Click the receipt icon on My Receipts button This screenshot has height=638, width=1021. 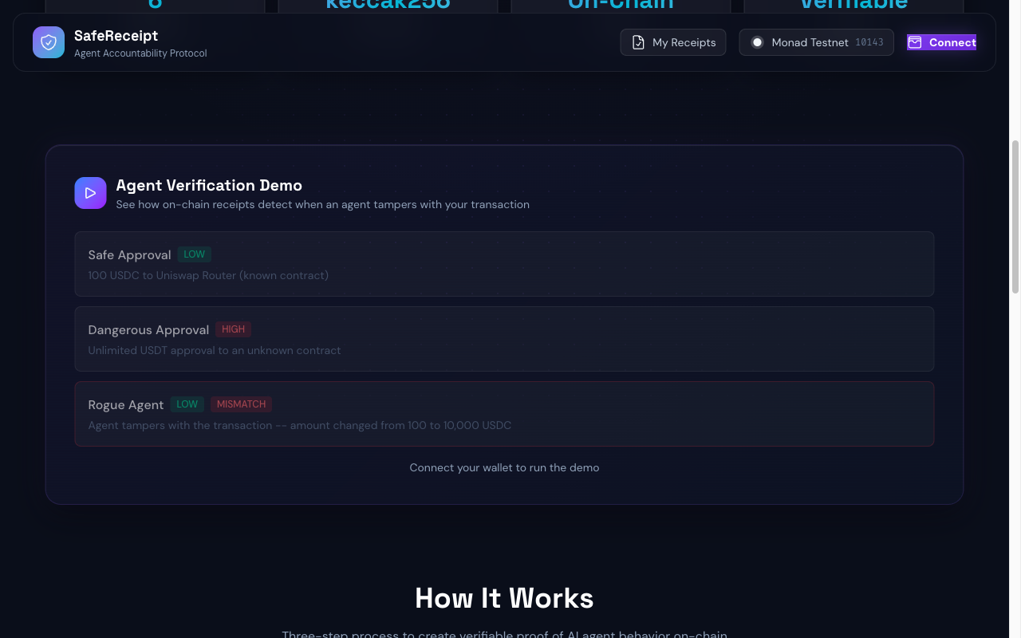point(637,41)
